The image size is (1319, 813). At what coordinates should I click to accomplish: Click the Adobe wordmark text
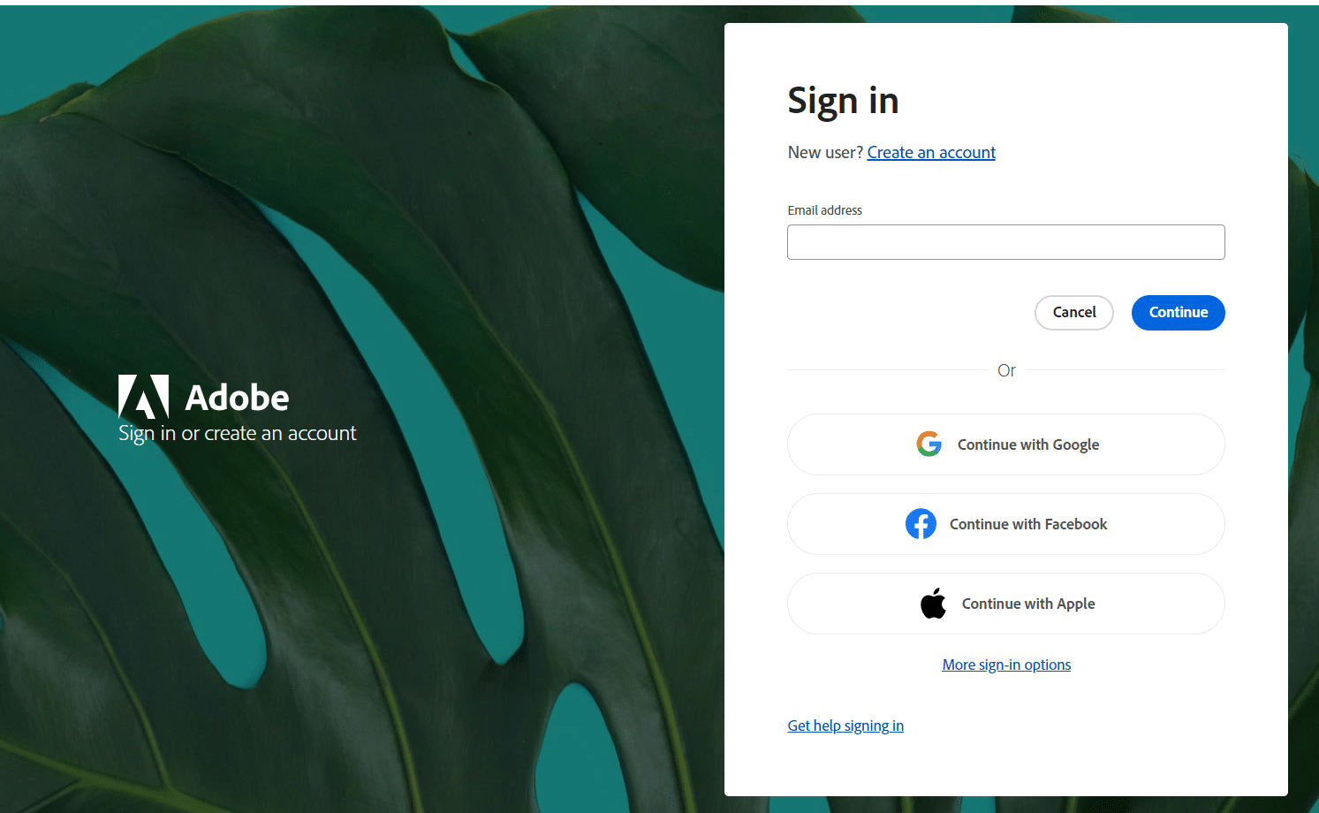click(237, 398)
